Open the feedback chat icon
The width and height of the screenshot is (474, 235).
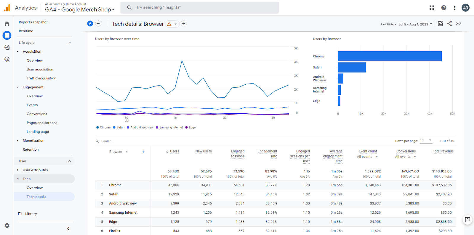tap(467, 219)
